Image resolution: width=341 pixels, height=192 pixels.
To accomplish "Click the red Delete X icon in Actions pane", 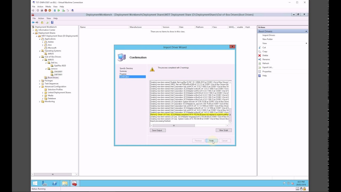I will [x=259, y=55].
